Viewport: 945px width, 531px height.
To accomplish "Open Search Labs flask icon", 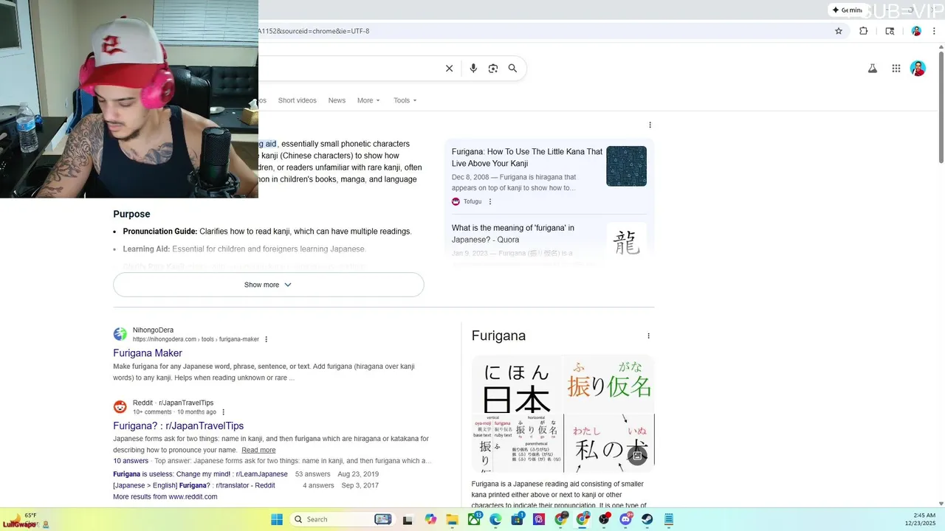I will (872, 69).
